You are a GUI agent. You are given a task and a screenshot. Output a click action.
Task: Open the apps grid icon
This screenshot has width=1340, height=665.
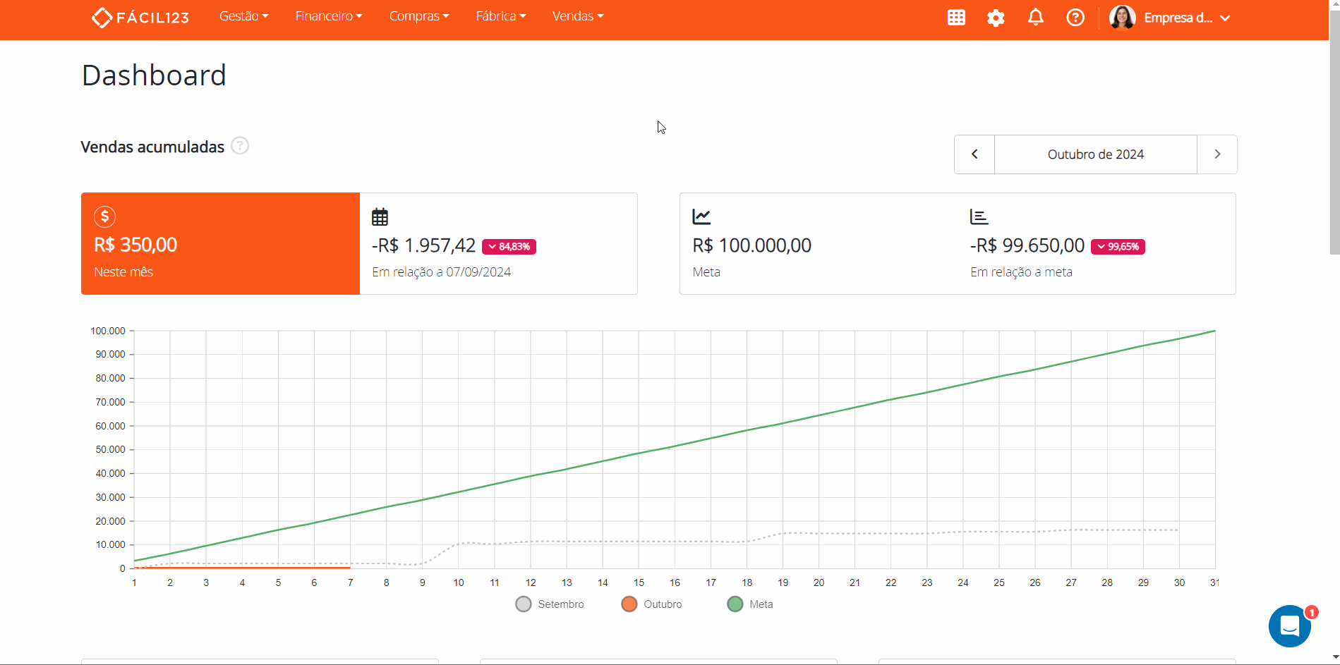[x=956, y=18]
